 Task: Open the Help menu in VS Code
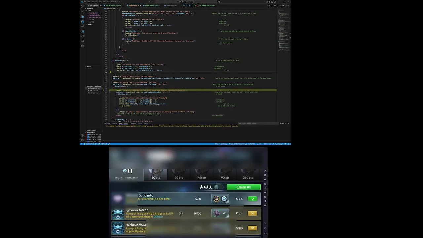coord(119,2)
